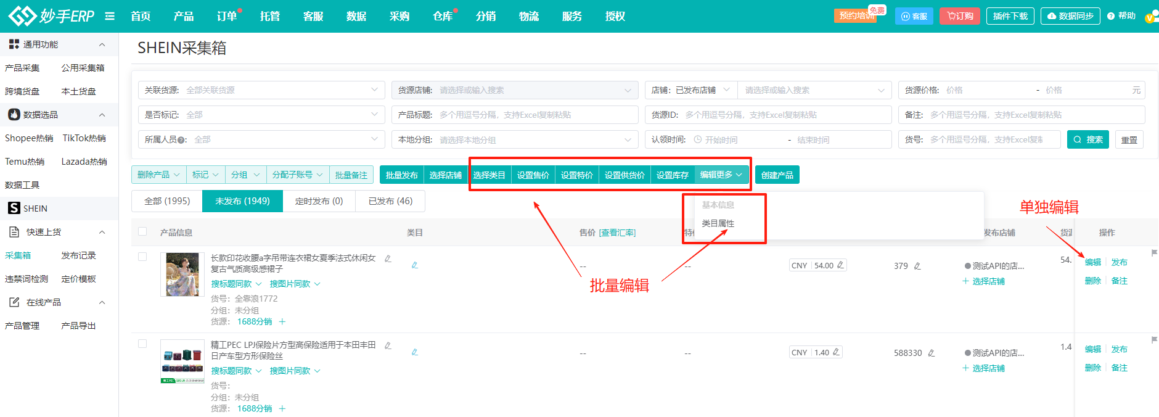
Task: Expand the 标记 dropdown button
Action: 205,175
